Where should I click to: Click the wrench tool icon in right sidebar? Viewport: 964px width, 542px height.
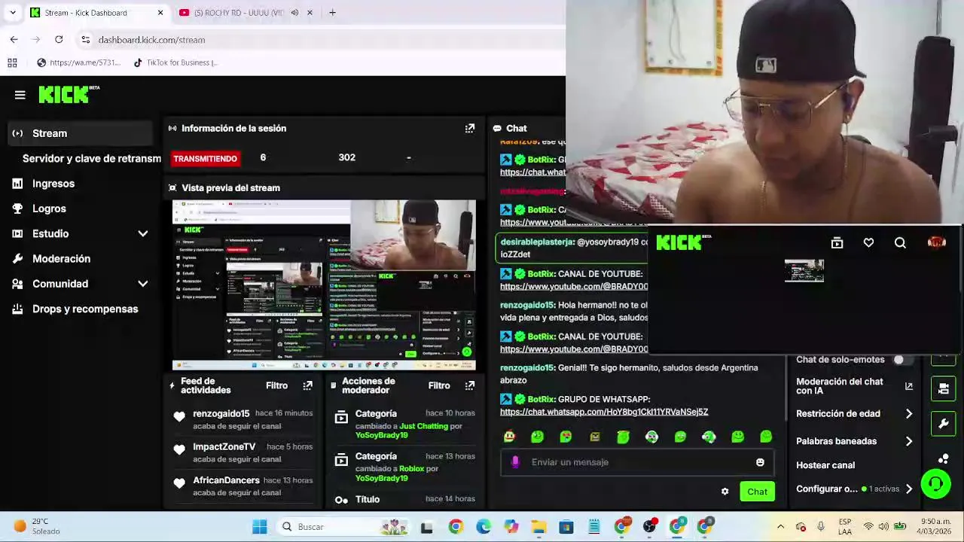(x=944, y=424)
